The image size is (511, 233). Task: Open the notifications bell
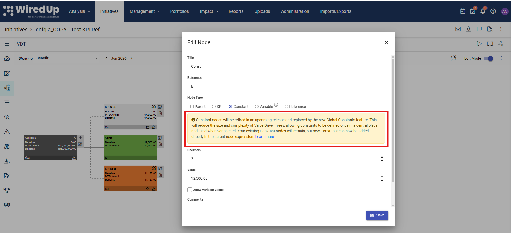click(x=483, y=11)
